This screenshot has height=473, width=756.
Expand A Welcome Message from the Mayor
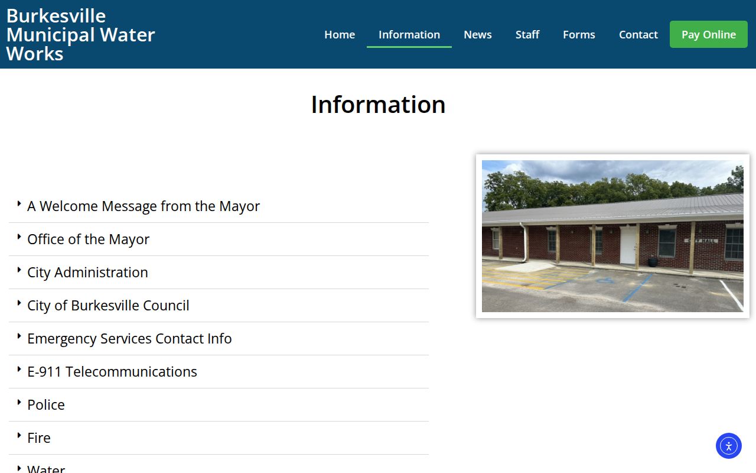coord(219,206)
